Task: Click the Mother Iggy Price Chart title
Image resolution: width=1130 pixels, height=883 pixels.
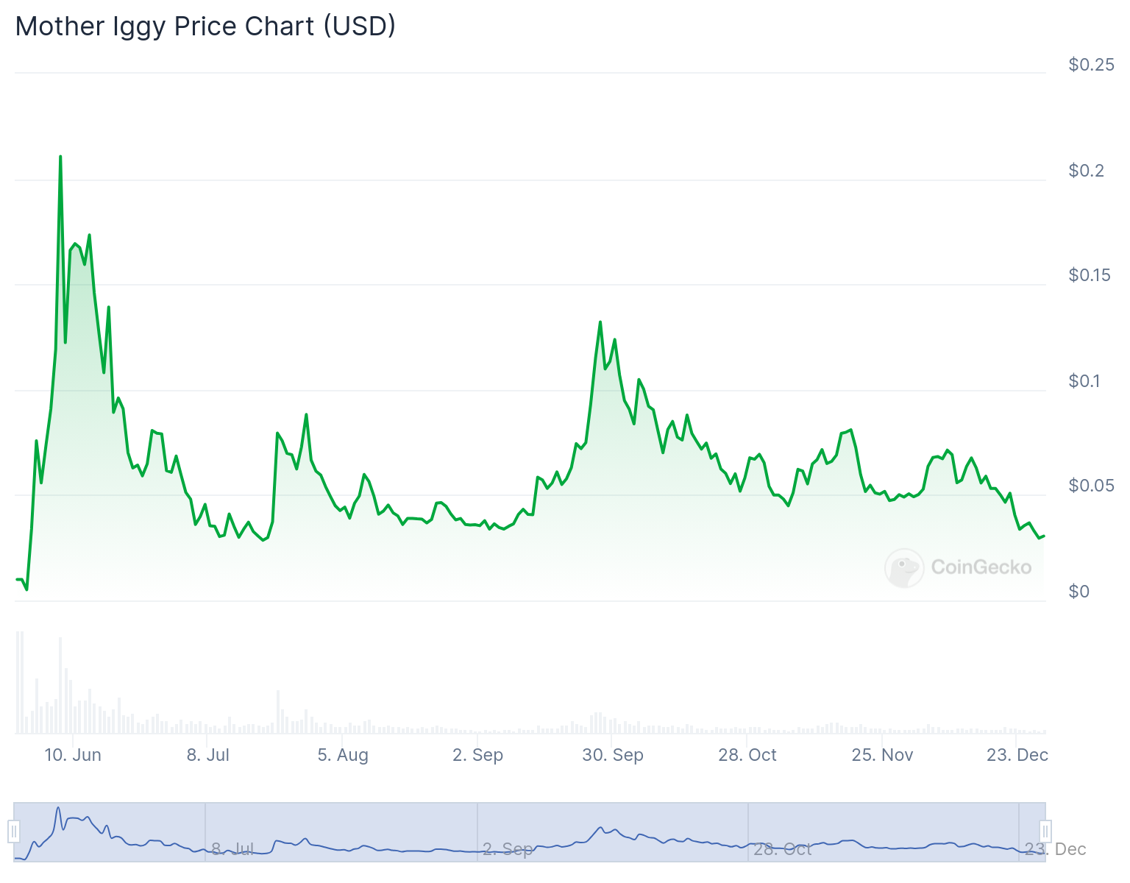Action: coord(205,26)
